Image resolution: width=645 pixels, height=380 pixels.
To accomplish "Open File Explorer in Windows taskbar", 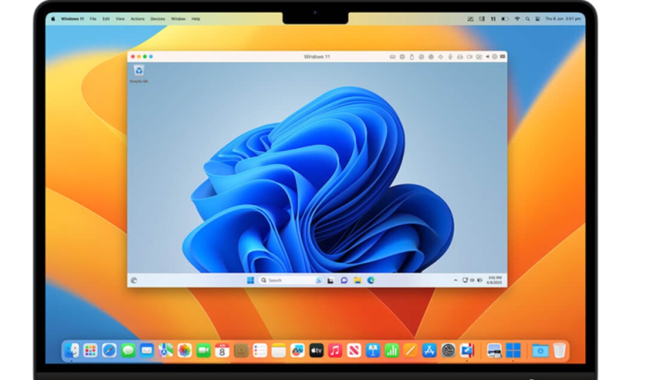I will (357, 281).
